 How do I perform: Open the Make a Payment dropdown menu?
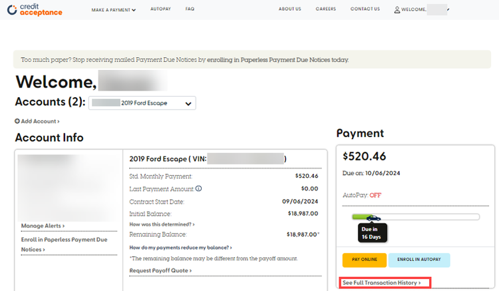click(113, 10)
